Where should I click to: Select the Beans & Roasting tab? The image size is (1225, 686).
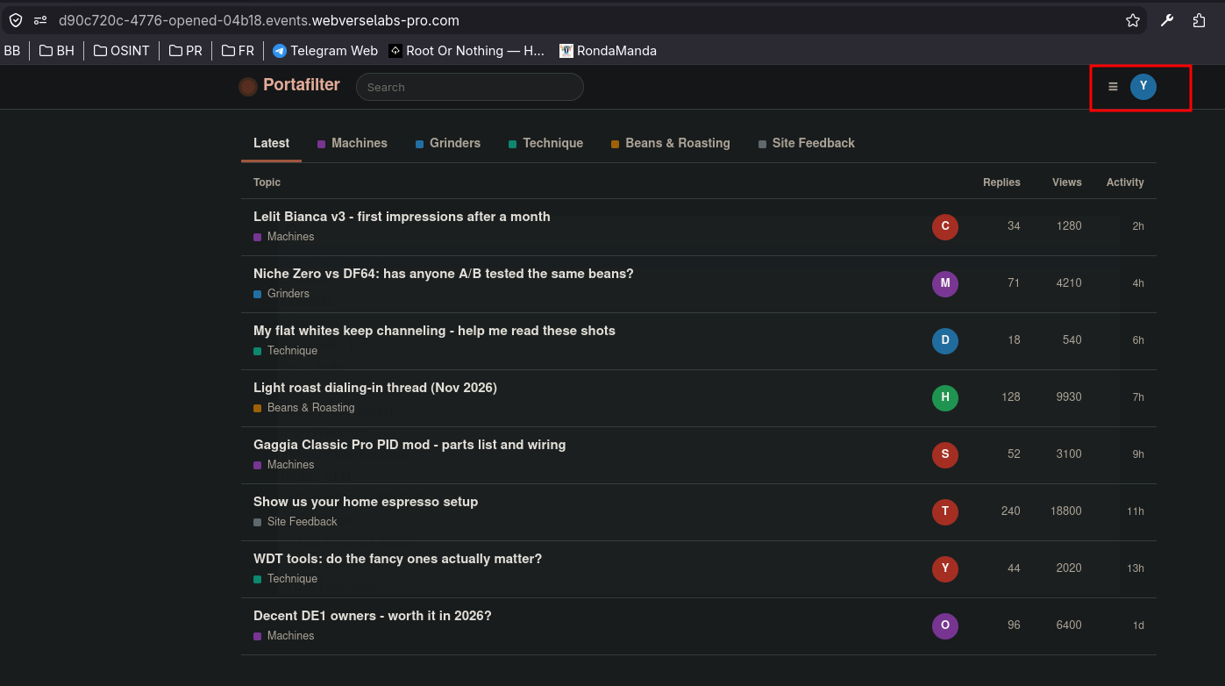point(671,143)
